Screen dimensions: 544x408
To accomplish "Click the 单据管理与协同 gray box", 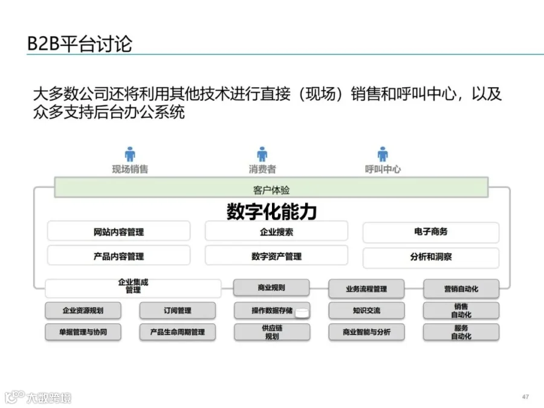I will point(83,332).
